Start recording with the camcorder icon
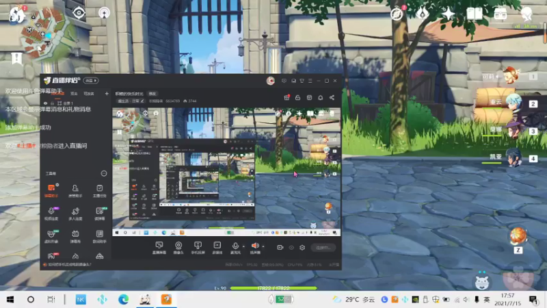This screenshot has height=308, width=547. pos(280,248)
